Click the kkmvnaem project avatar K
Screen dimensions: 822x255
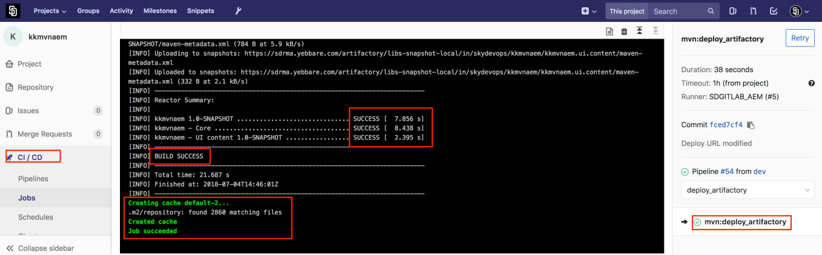pyautogui.click(x=13, y=36)
